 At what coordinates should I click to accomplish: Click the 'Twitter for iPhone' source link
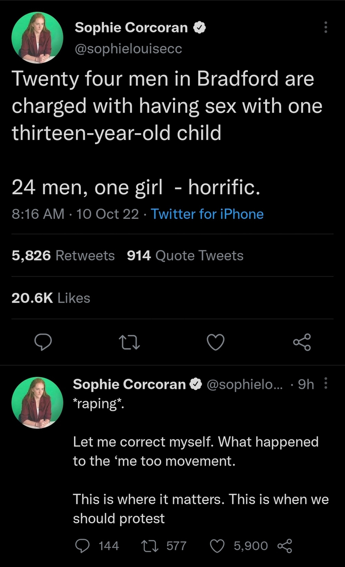(207, 214)
